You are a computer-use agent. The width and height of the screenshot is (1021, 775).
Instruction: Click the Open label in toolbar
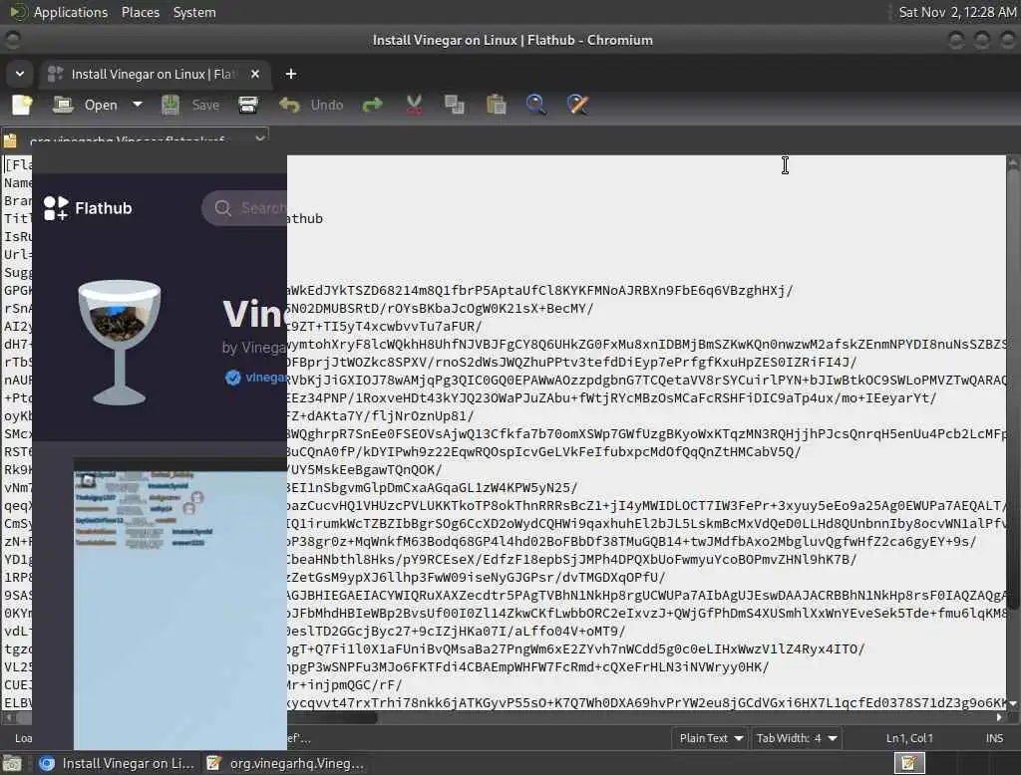pyautogui.click(x=101, y=105)
